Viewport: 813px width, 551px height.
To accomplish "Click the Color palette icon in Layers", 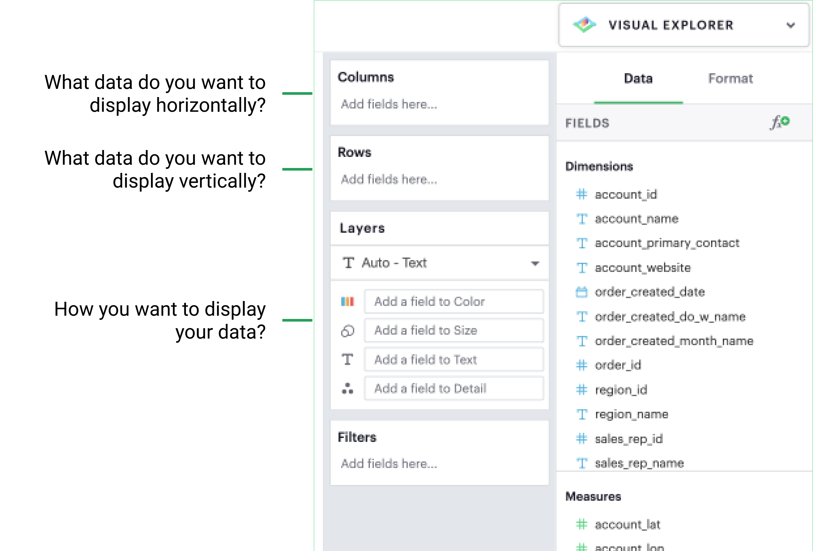I will [x=347, y=302].
